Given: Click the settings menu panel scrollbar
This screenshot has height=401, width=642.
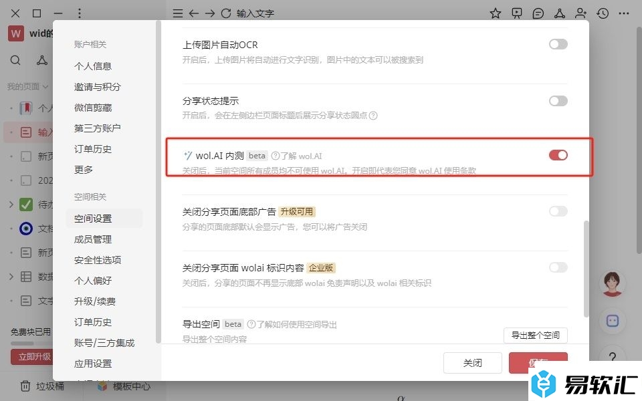Looking at the screenshot, I should click(158, 182).
